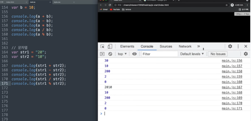Clear the console
The image size is (252, 121).
pyautogui.click(x=110, y=54)
